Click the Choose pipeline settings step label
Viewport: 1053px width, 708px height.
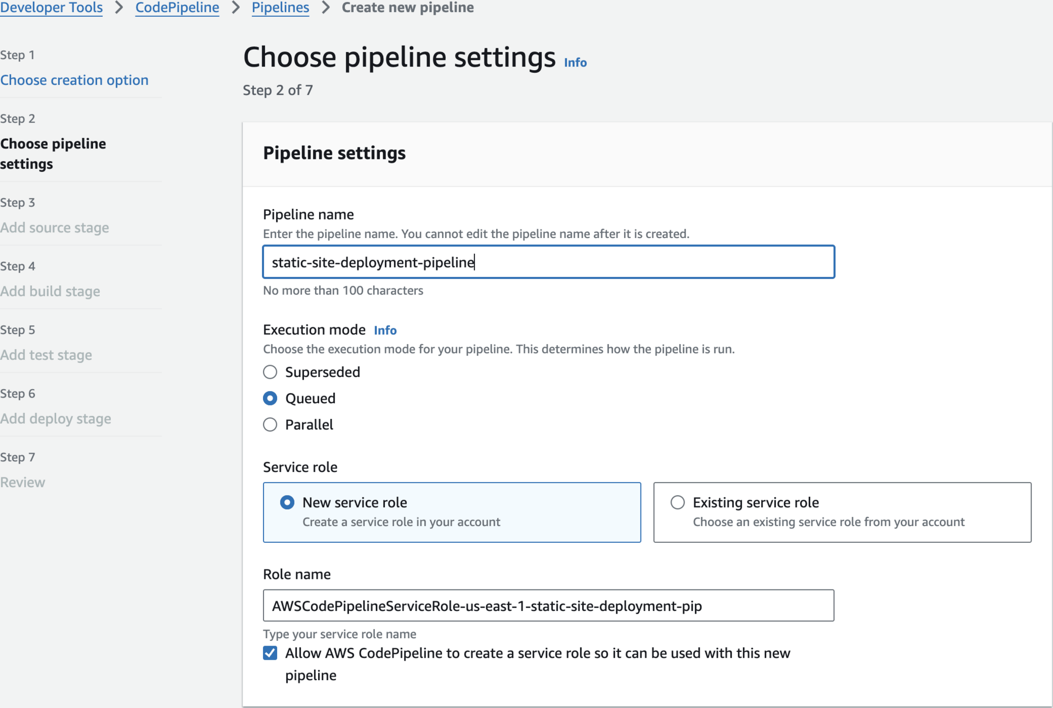[x=53, y=153]
